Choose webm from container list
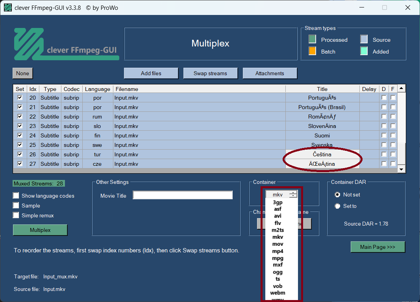Screen dimensions: 420x302 (278, 293)
